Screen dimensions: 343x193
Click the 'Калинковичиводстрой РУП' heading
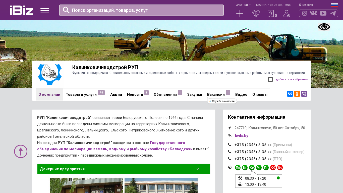[105, 67]
